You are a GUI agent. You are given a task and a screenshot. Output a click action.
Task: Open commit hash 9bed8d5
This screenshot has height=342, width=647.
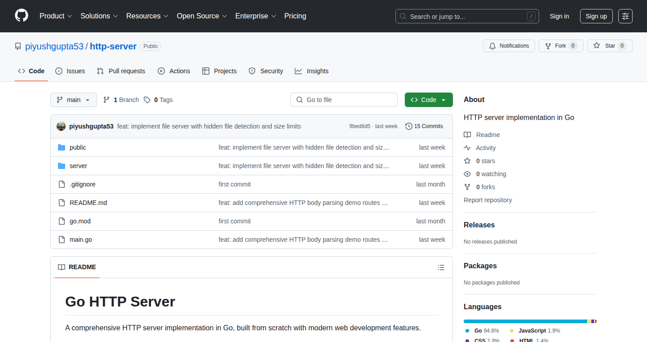coord(360,126)
